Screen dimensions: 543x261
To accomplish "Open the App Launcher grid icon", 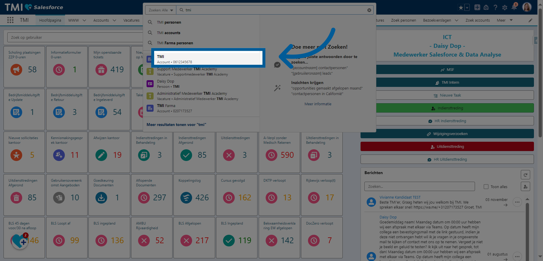I will (x=11, y=20).
